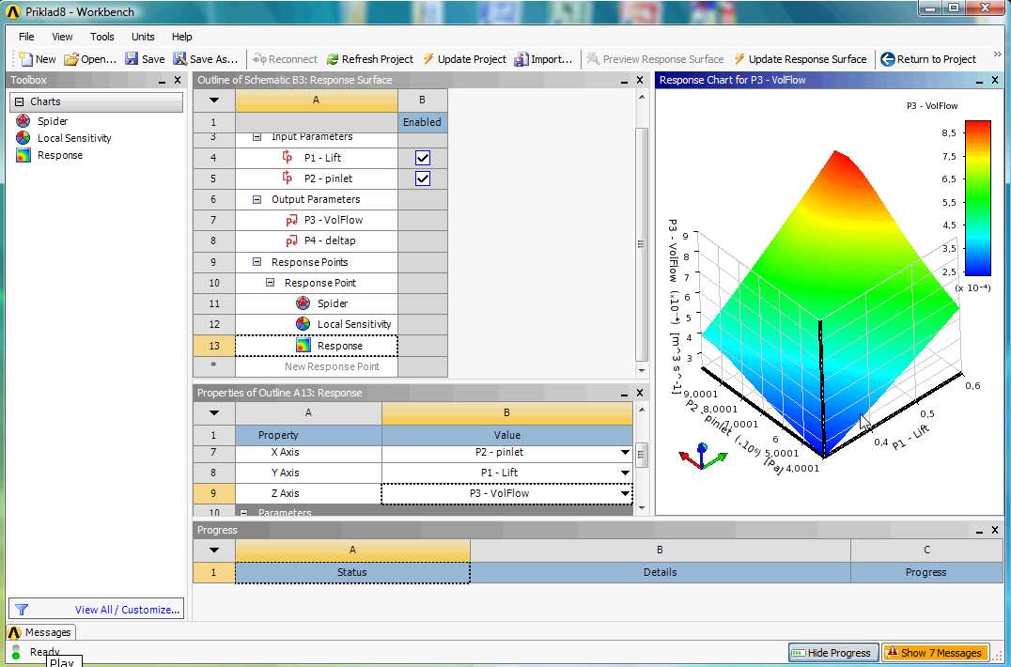Toggle the P2 - pinlet enabled checkbox

point(422,178)
